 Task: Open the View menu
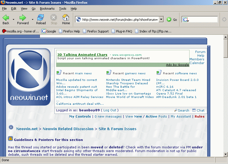click(x=24, y=9)
